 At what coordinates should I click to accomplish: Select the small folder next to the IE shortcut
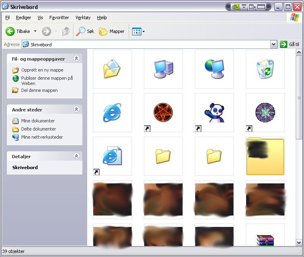(x=163, y=156)
